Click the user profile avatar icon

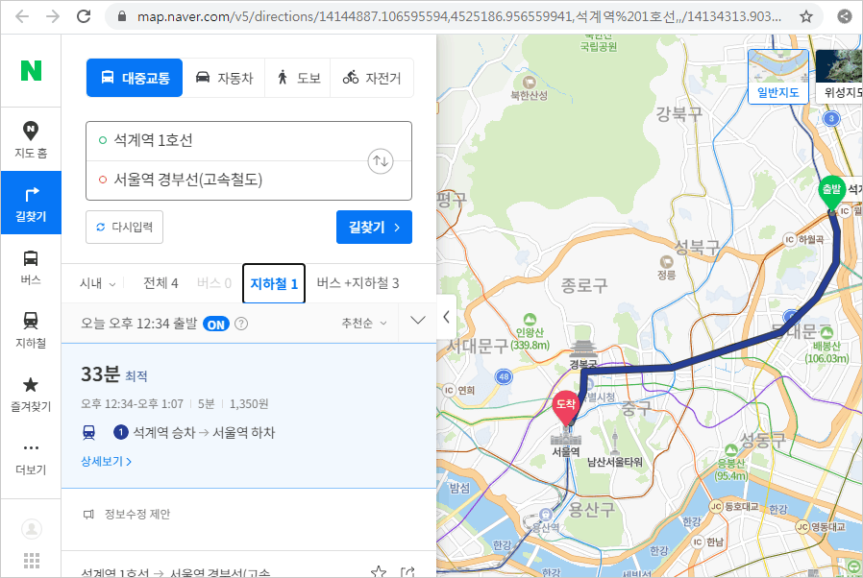click(x=32, y=529)
